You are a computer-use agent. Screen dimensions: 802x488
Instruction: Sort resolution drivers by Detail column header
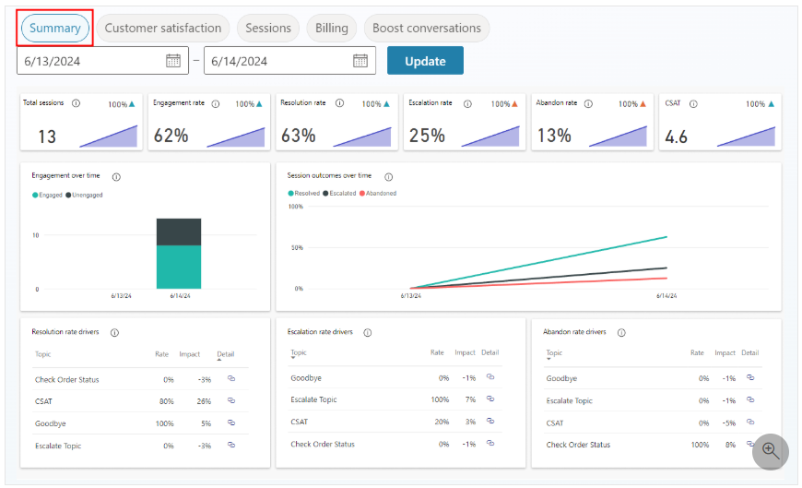[226, 354]
